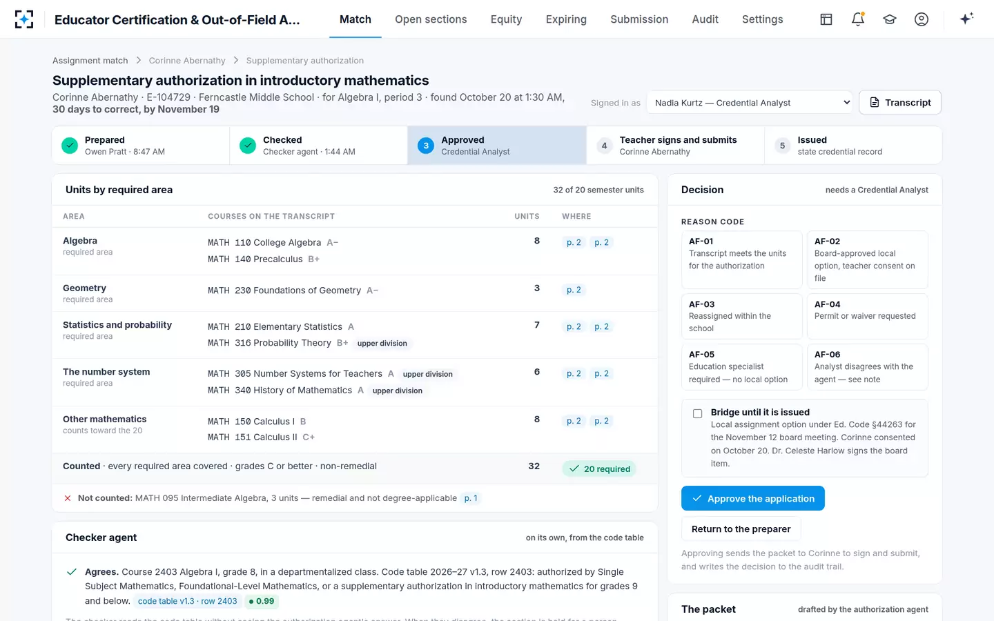Click the 20 required status pill

[600, 469]
